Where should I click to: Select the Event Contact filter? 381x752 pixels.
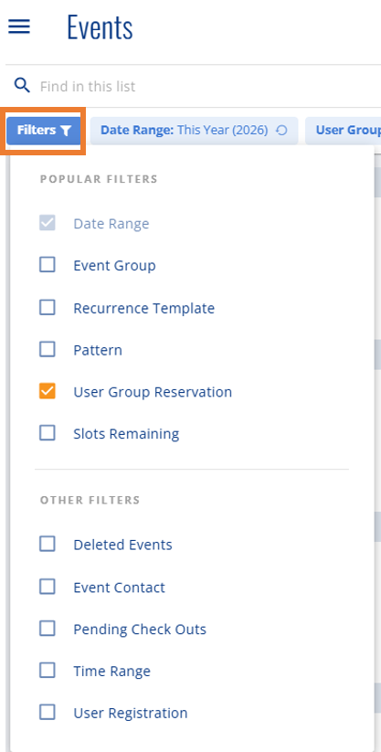pos(47,587)
